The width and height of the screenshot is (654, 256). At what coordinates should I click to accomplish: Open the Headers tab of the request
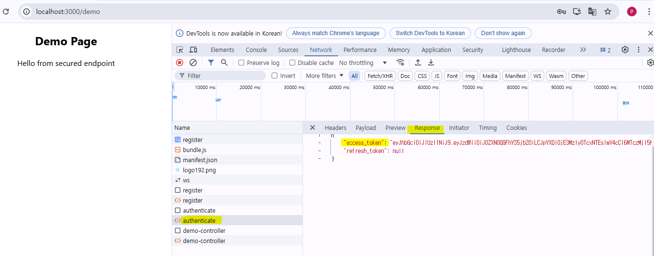(336, 128)
